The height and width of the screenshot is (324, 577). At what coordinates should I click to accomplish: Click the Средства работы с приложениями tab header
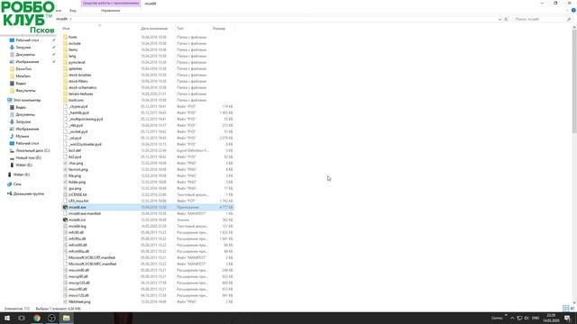tap(111, 3)
